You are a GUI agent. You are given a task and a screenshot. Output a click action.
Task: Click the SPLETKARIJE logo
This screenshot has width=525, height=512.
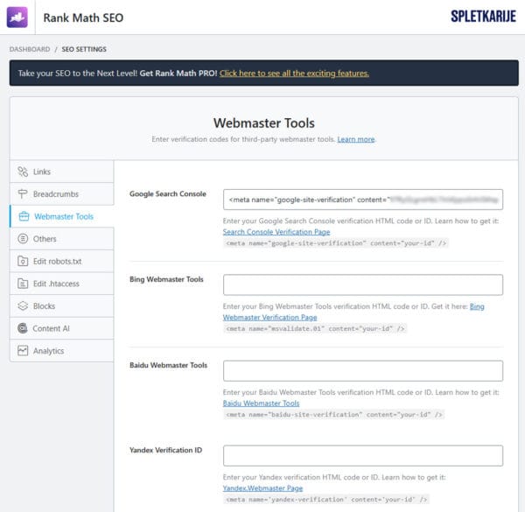[x=484, y=17]
